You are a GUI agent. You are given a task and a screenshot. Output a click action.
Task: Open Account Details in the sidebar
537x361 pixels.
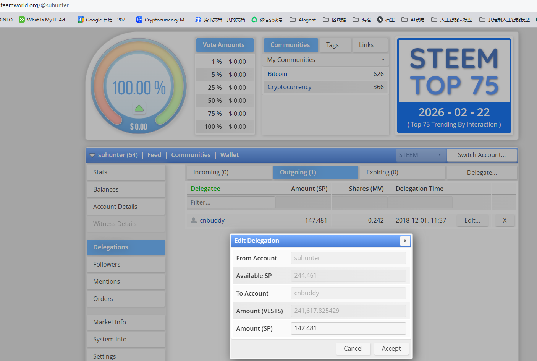coord(126,207)
